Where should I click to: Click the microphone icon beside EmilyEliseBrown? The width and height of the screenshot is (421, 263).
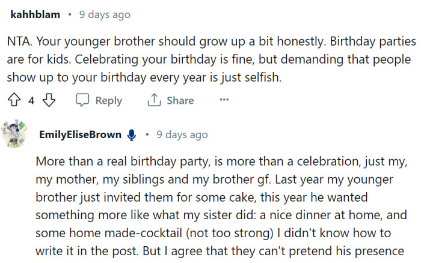(x=132, y=135)
